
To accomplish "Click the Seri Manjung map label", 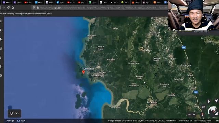I will (x=97, y=76).
